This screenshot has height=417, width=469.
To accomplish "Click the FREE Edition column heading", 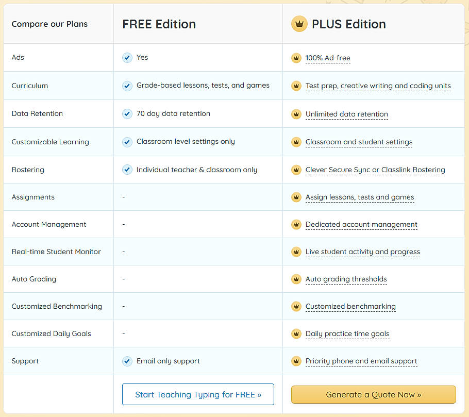I will [159, 24].
